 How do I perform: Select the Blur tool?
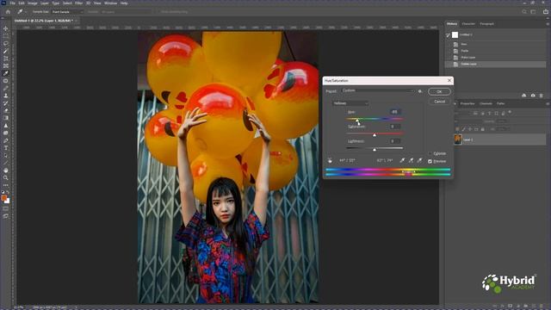pyautogui.click(x=6, y=126)
